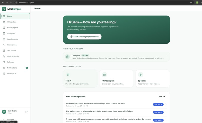Click the Care plan pharyngitis description text
Viewport: 202px width, 123px height.
[x=118, y=58]
